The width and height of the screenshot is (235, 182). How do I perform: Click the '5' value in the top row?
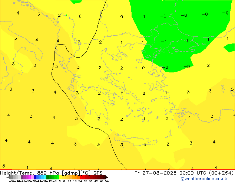point(39,14)
